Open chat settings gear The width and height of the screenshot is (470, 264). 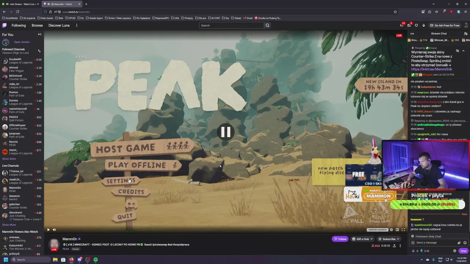coord(455,251)
